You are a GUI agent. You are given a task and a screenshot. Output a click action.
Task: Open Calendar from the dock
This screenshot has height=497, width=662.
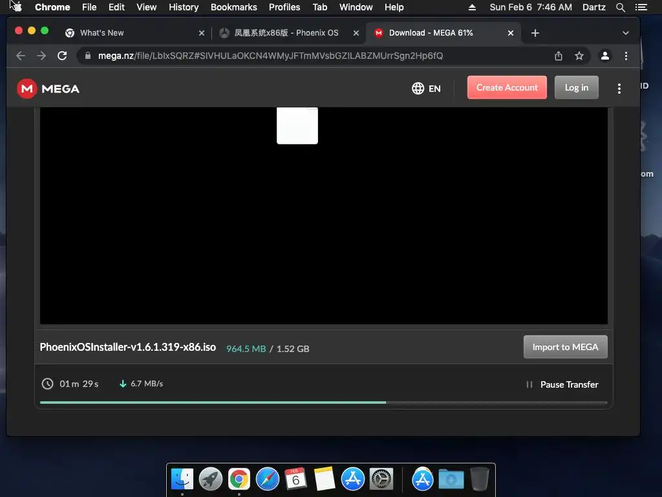[295, 479]
